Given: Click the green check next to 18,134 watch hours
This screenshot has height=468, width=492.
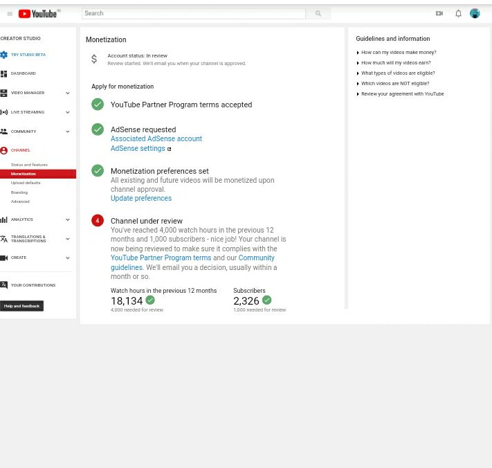Looking at the screenshot, I should [x=150, y=300].
